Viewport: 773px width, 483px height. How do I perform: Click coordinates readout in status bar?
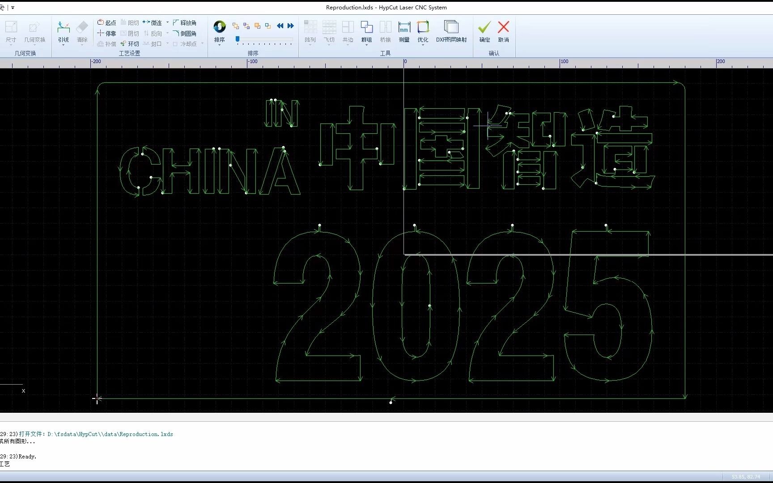click(x=746, y=477)
